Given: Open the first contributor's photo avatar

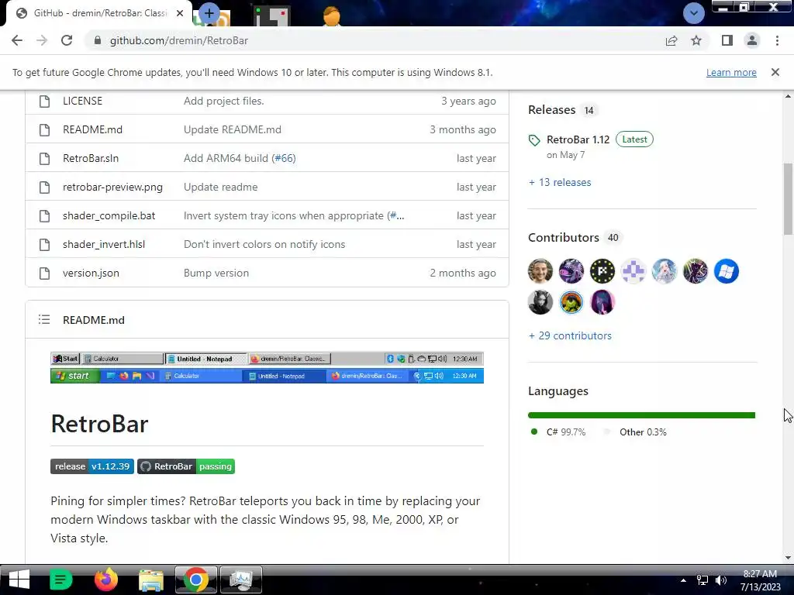Looking at the screenshot, I should point(540,271).
